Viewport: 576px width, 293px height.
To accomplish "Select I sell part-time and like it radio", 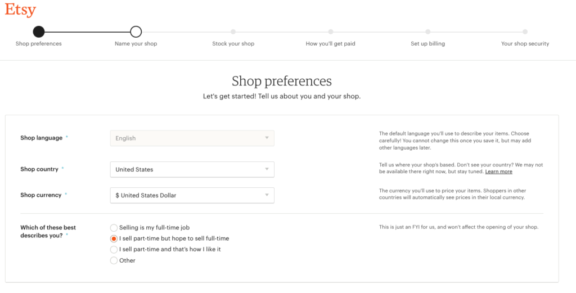I will click(114, 250).
